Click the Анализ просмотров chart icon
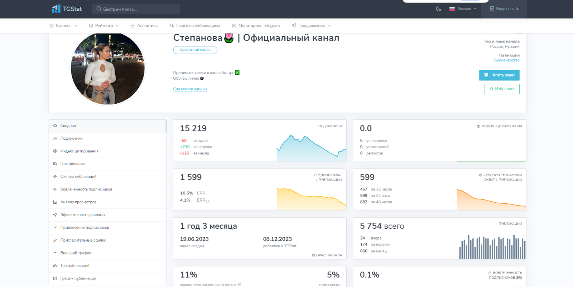 pyautogui.click(x=55, y=202)
